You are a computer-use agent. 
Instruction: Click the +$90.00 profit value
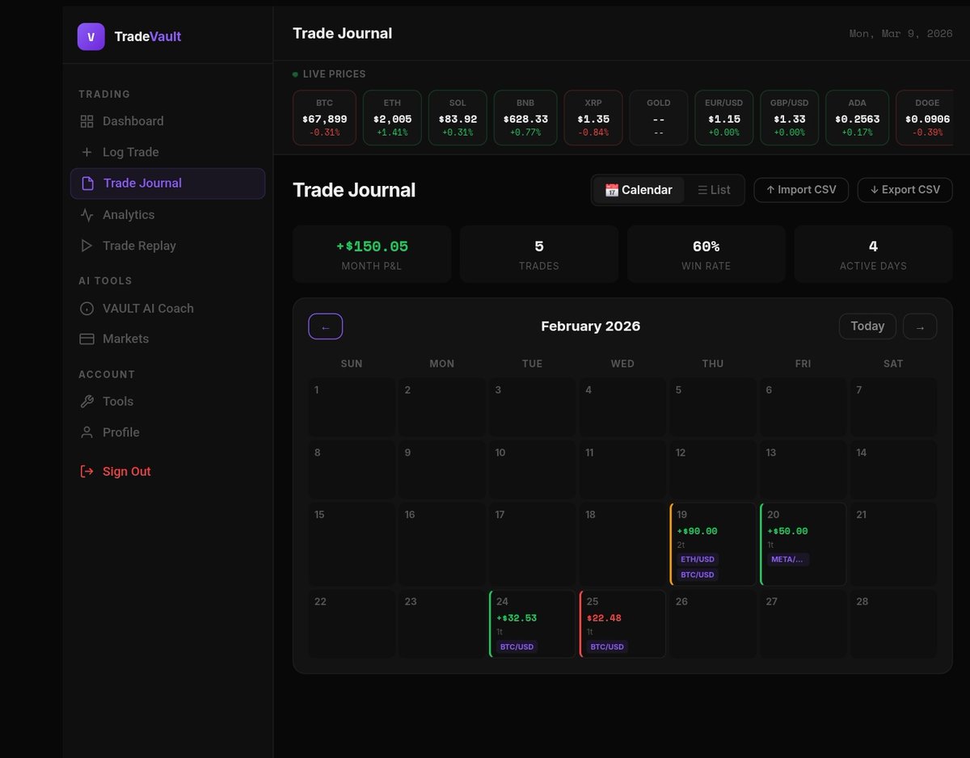[x=697, y=531]
